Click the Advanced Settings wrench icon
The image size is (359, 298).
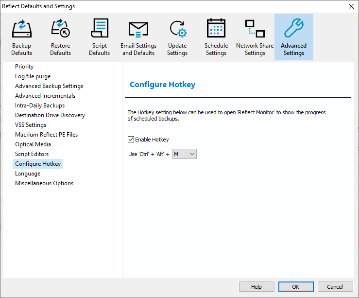pos(294,29)
